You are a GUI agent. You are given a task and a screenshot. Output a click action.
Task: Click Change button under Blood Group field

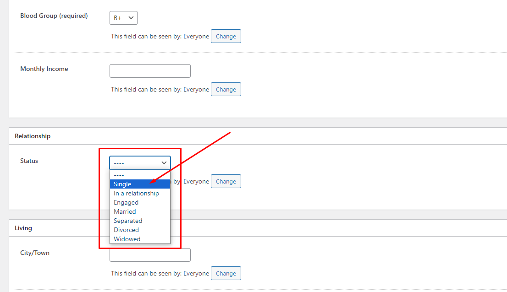(x=226, y=36)
